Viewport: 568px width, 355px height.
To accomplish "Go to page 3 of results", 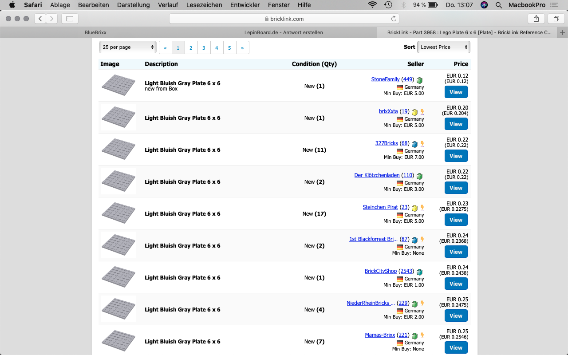I will [x=204, y=48].
